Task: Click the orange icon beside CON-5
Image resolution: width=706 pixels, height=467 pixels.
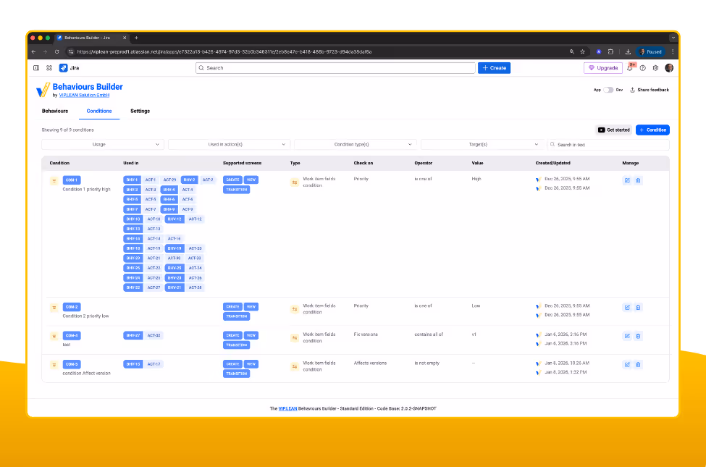Action: pos(54,365)
